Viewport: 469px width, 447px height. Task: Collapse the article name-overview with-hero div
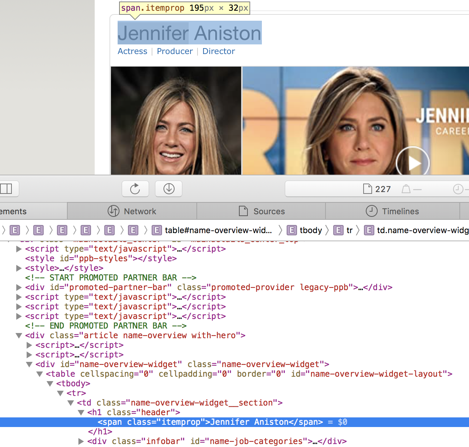(x=18, y=335)
